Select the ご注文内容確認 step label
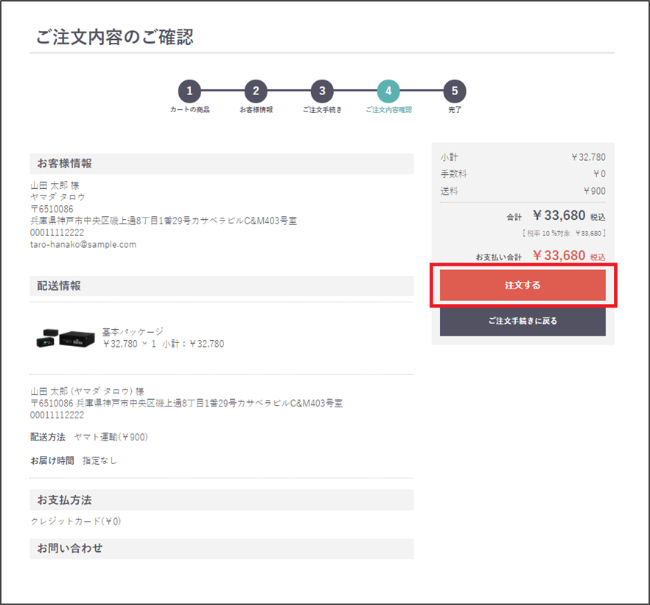650x605 pixels. 388,110
